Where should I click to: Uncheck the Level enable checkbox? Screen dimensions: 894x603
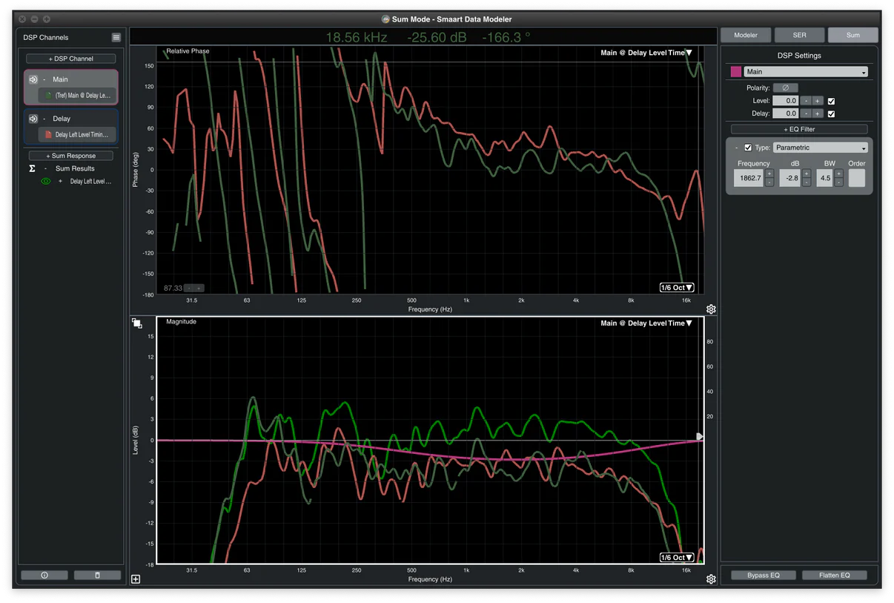(x=831, y=101)
